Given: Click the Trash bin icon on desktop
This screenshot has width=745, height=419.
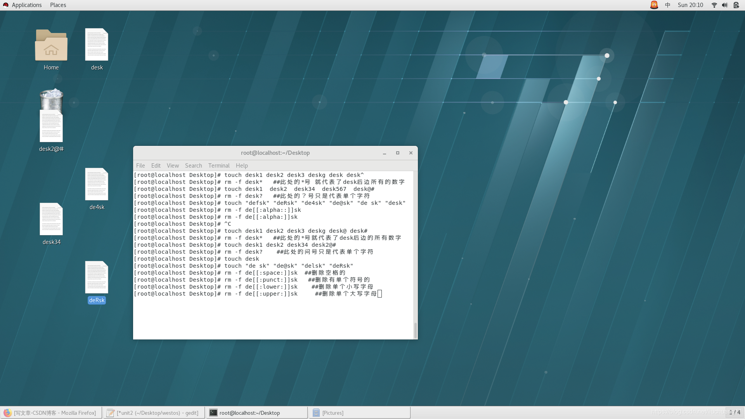Looking at the screenshot, I should click(51, 99).
